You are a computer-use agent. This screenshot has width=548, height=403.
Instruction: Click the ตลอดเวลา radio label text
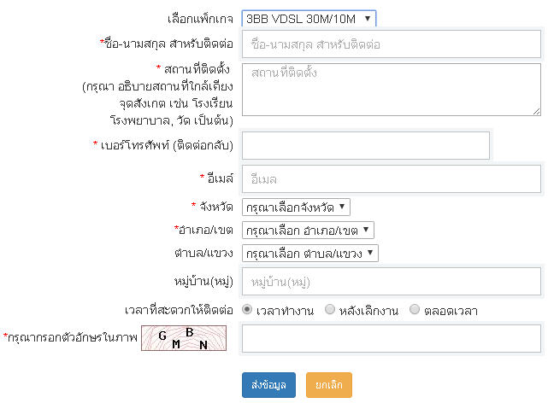pyautogui.click(x=451, y=310)
